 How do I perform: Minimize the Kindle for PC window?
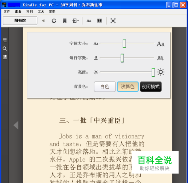pyautogui.click(x=169, y=5)
